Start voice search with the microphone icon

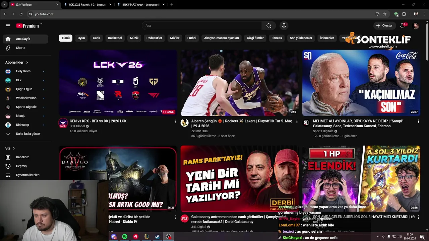click(284, 26)
